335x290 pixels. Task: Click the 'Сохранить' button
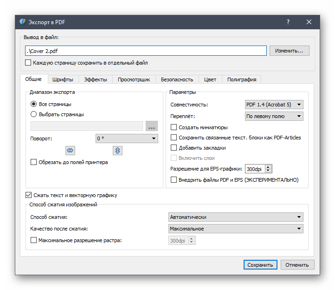coord(260,265)
